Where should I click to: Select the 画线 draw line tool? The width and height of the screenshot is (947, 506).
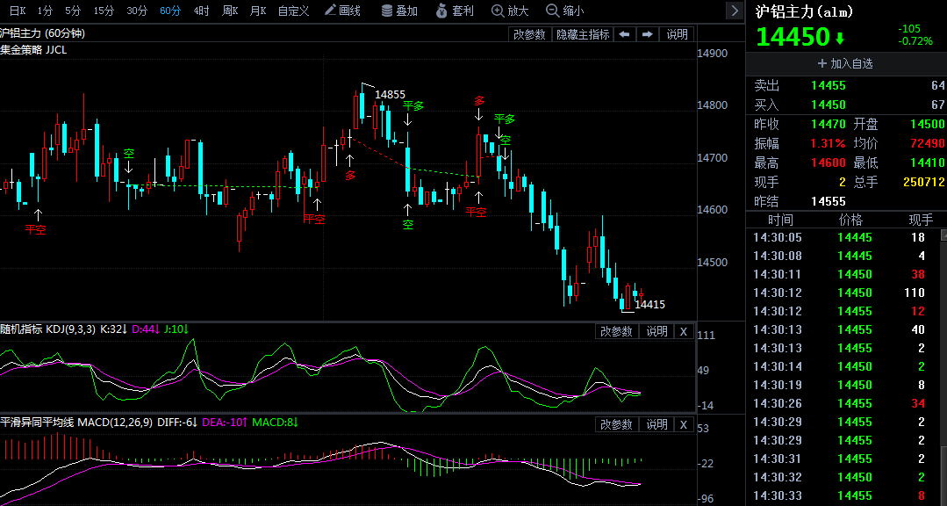point(342,11)
